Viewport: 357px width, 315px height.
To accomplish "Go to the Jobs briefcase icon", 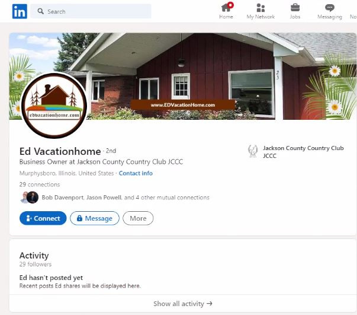I will click(295, 8).
